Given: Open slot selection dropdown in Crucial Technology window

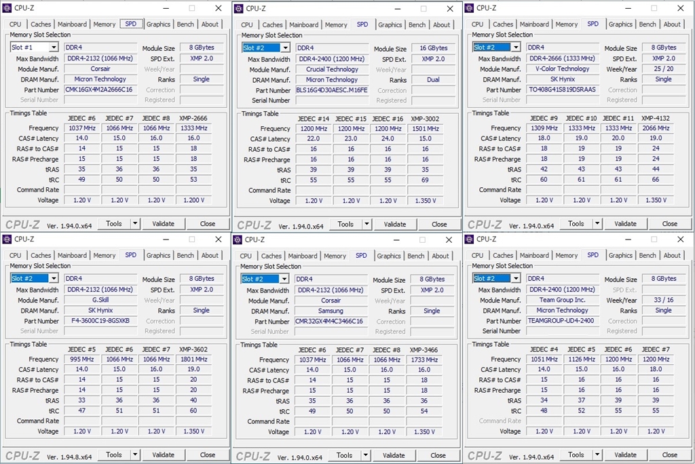Looking at the screenshot, I should [285, 48].
